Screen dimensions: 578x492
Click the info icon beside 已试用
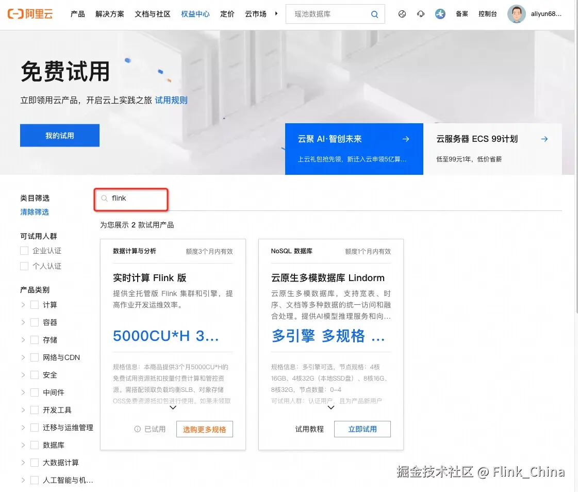[x=138, y=429]
